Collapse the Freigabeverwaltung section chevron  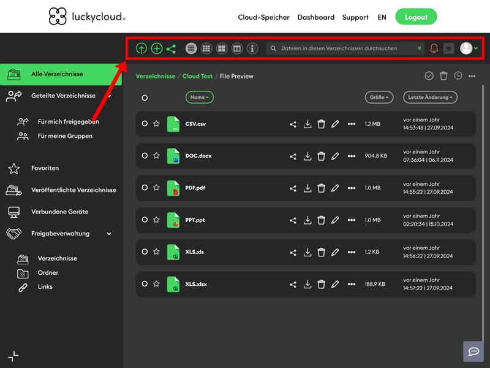(x=109, y=234)
